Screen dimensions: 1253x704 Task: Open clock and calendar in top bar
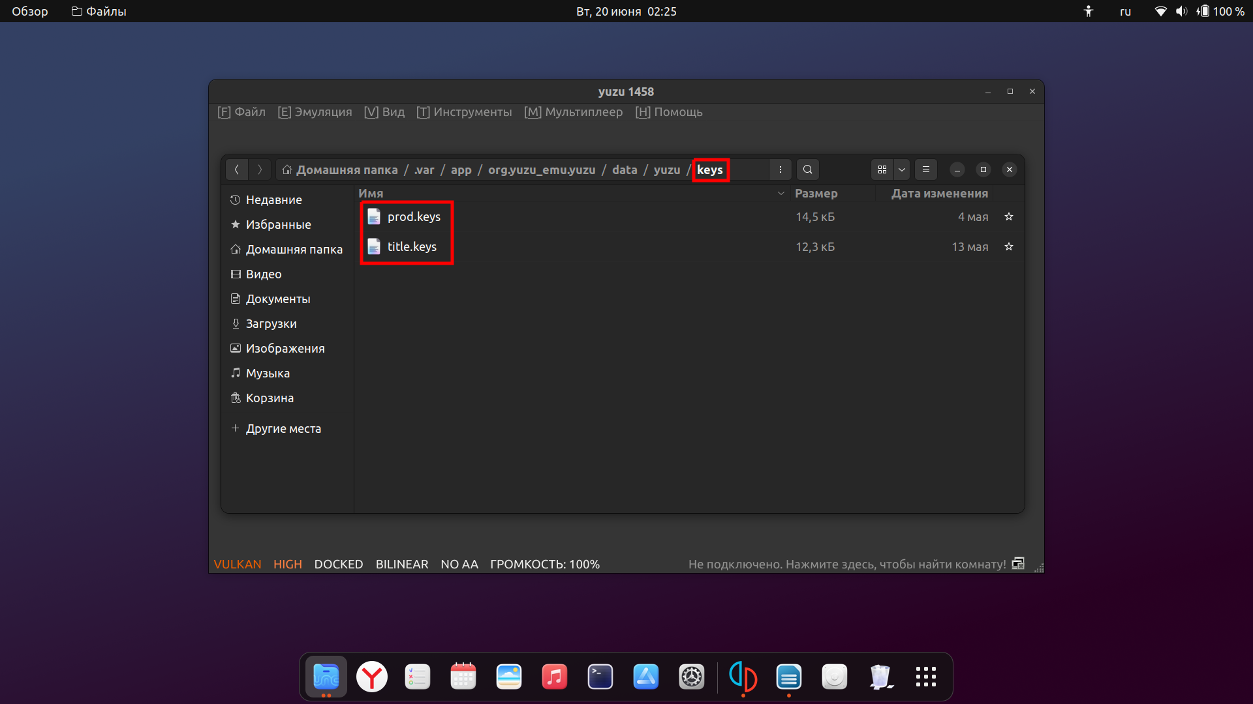(x=626, y=11)
